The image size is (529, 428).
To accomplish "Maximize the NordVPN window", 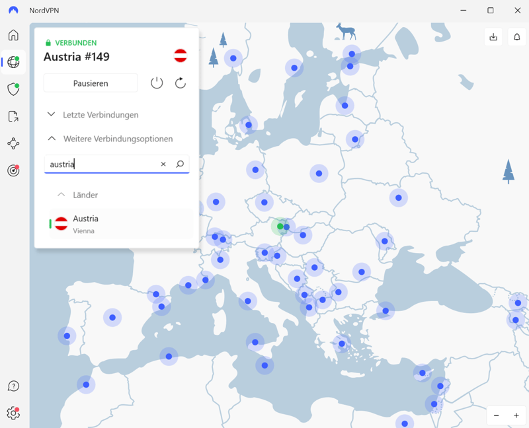I will coord(491,11).
